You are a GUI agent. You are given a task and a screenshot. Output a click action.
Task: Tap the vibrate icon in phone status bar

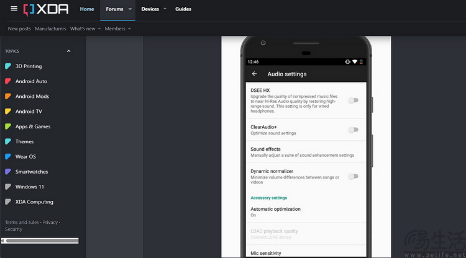347,61
